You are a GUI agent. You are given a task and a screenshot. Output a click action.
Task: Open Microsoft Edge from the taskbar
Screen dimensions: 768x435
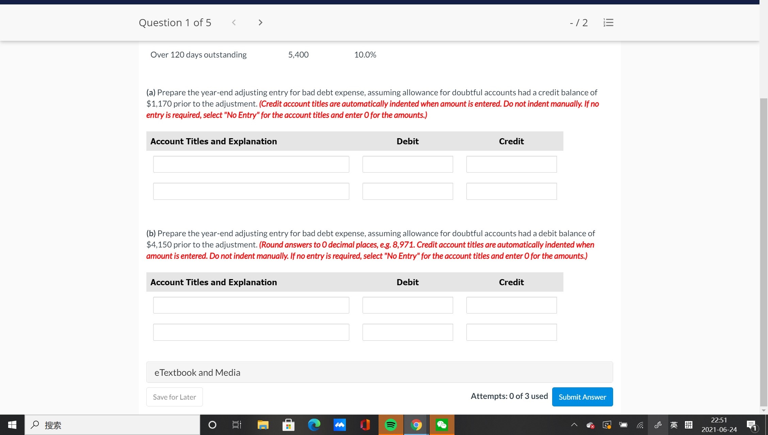pos(314,425)
